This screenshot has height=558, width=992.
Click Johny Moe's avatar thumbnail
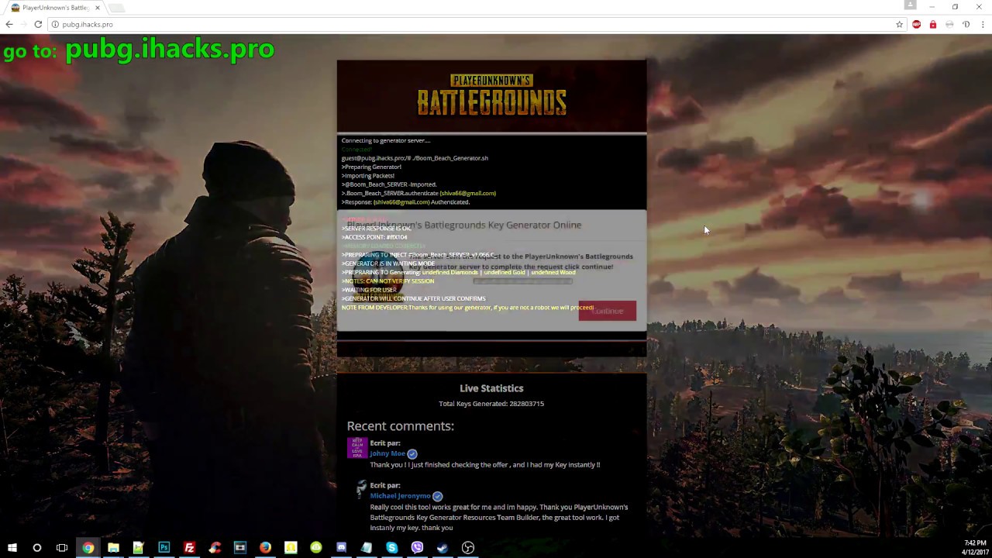coord(357,448)
